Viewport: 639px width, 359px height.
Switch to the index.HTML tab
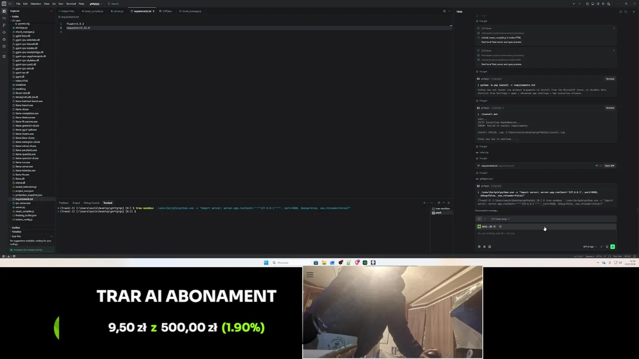click(67, 11)
